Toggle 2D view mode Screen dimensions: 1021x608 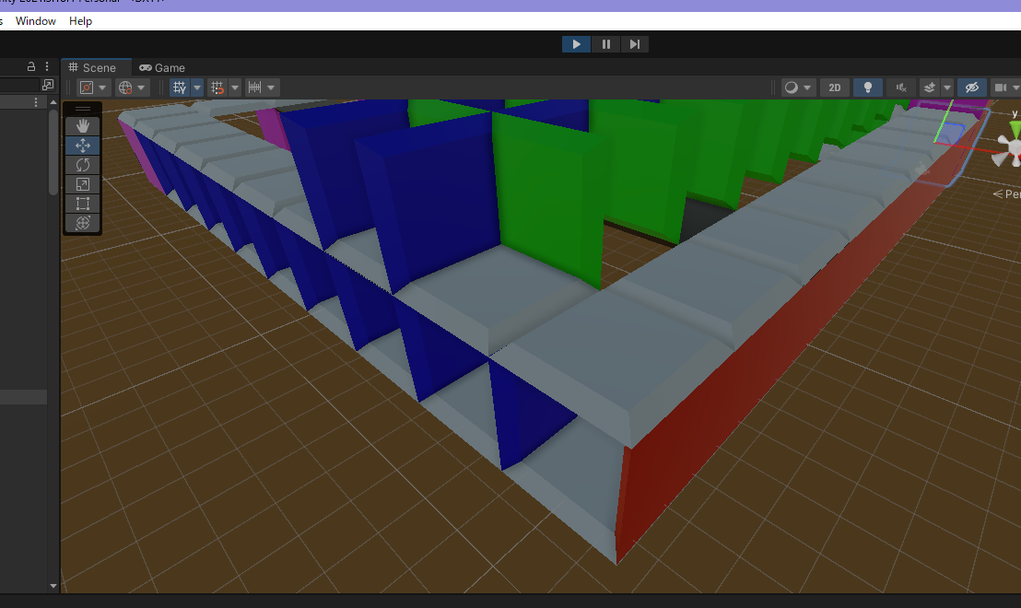click(x=835, y=88)
